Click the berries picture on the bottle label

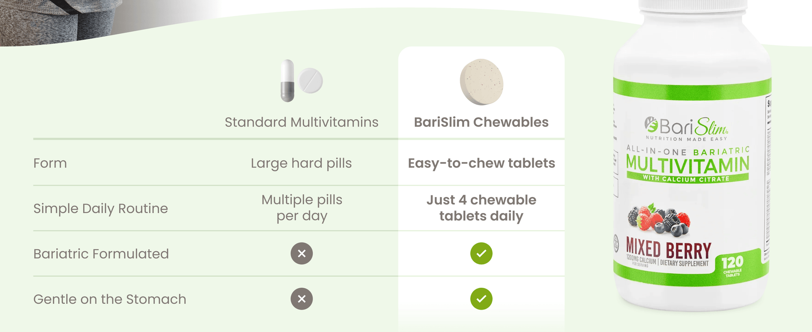659,219
